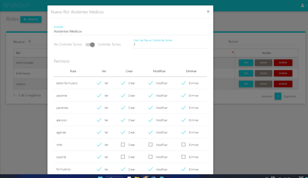Screen dimensions: 308x178
Task: Click the Rol column header
Action: (18, 53)
